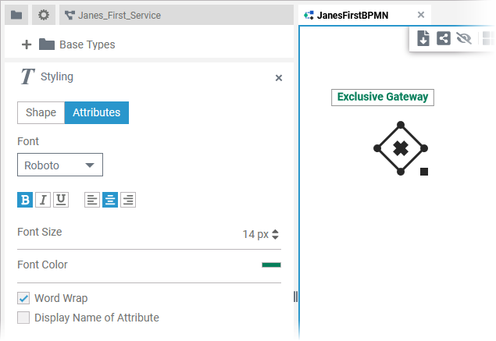The height and width of the screenshot is (341, 496).
Task: Click the folder icon in the top bar
Action: point(16,15)
